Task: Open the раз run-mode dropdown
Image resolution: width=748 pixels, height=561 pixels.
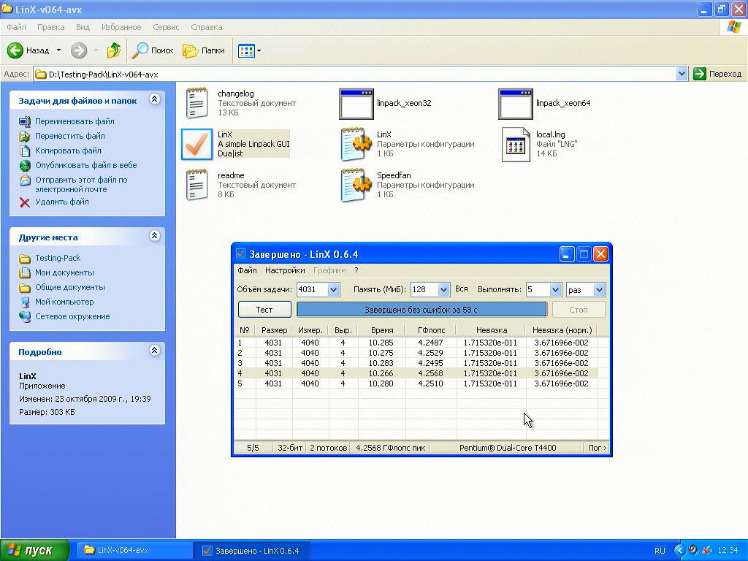Action: point(599,290)
